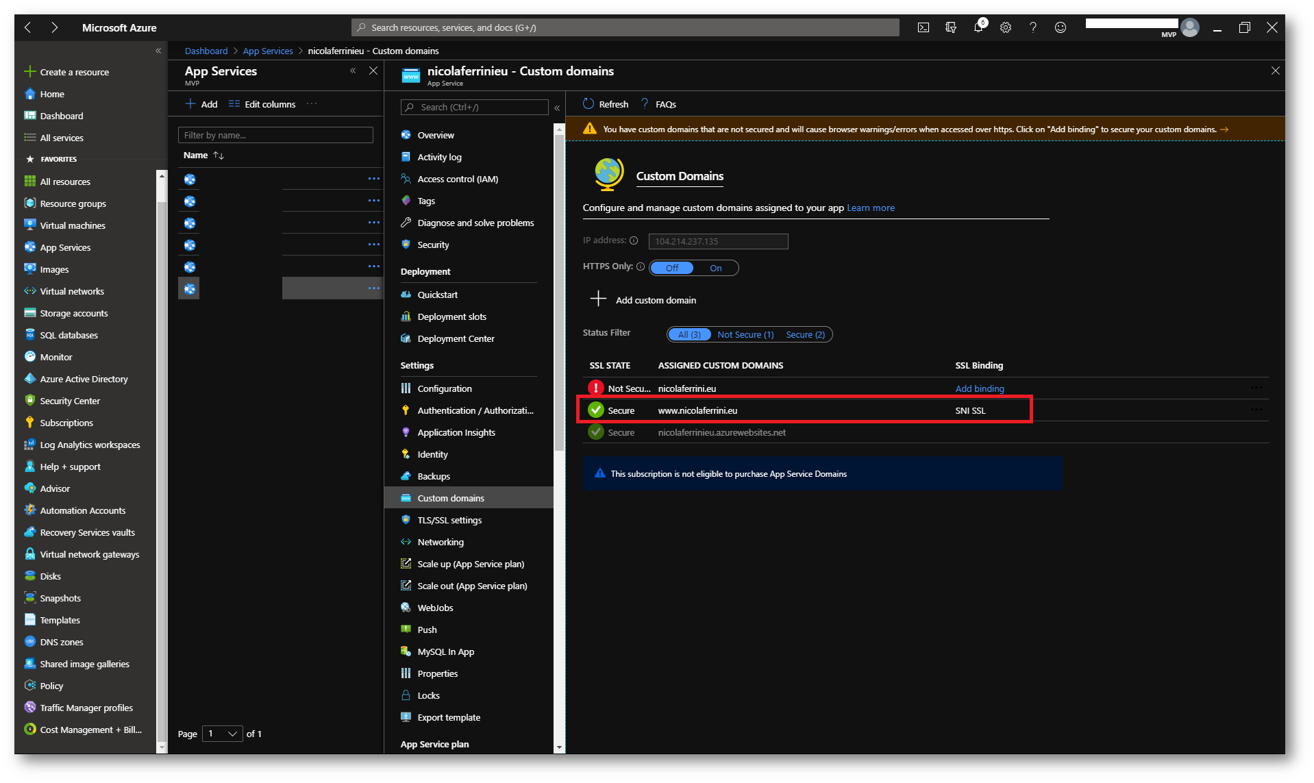The width and height of the screenshot is (1314, 783).
Task: Click the unsecured domains warning banner
Action: [924, 129]
